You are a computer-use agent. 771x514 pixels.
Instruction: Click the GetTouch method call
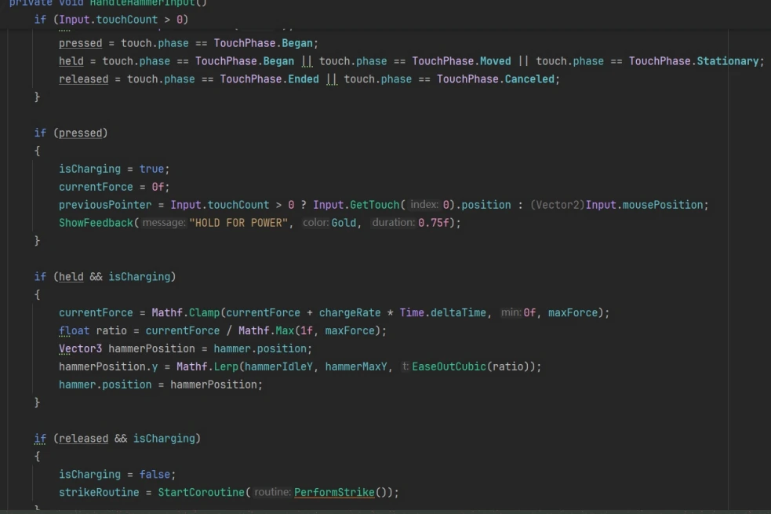375,205
